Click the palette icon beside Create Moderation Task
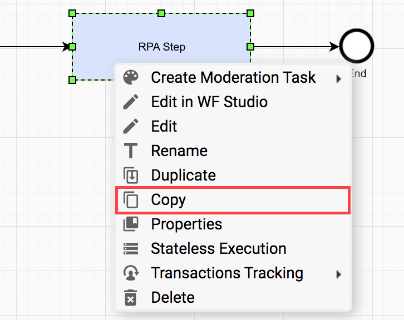This screenshot has height=320, width=404. click(x=131, y=77)
